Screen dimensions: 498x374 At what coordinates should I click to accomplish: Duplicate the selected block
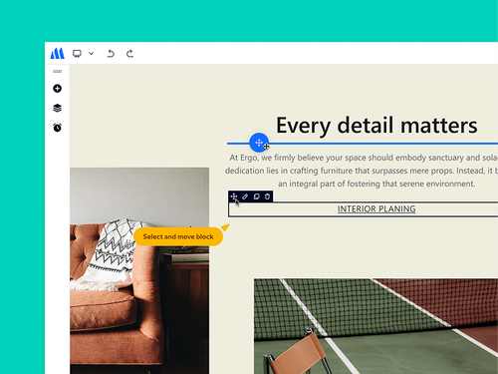pos(256,196)
